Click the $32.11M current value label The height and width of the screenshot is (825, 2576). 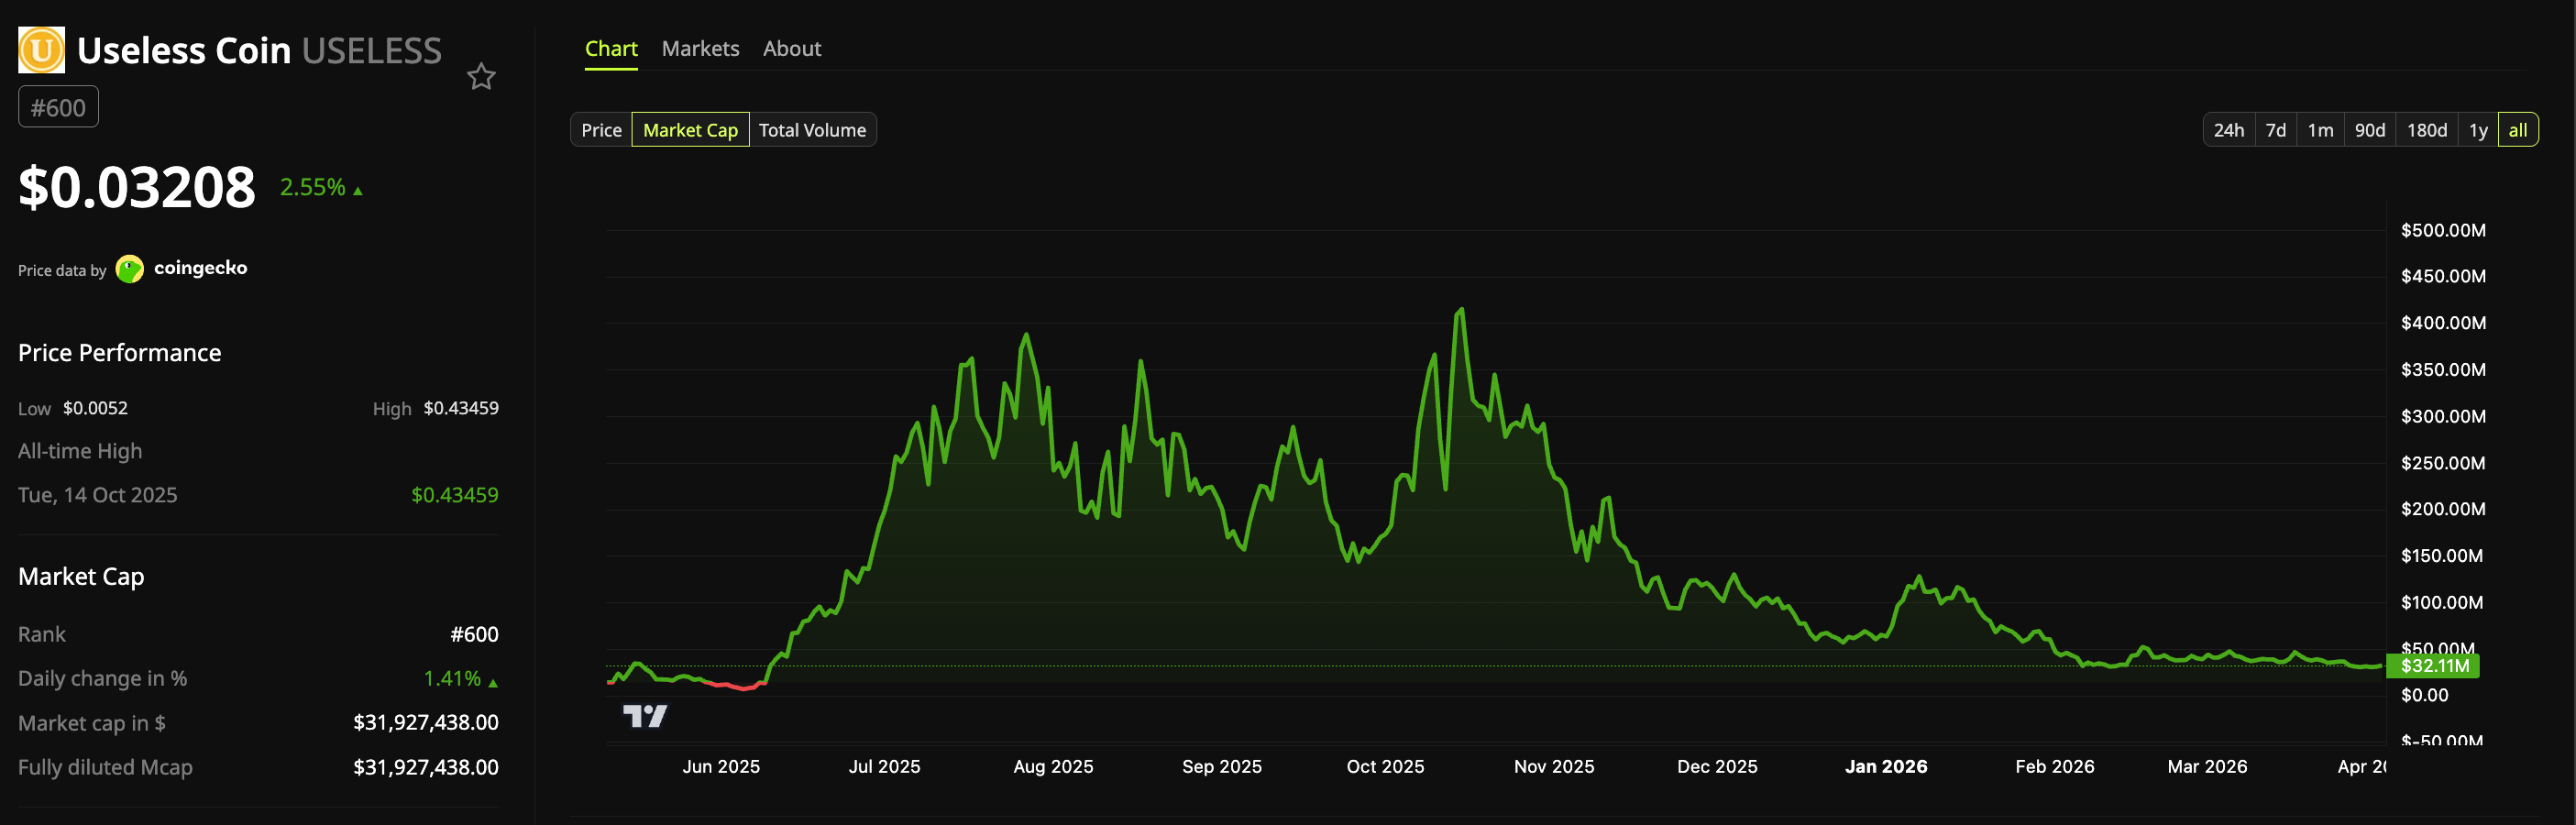(x=2433, y=666)
